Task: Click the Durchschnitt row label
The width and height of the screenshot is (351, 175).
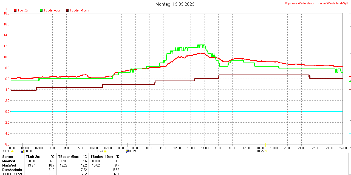Action: coord(12,170)
